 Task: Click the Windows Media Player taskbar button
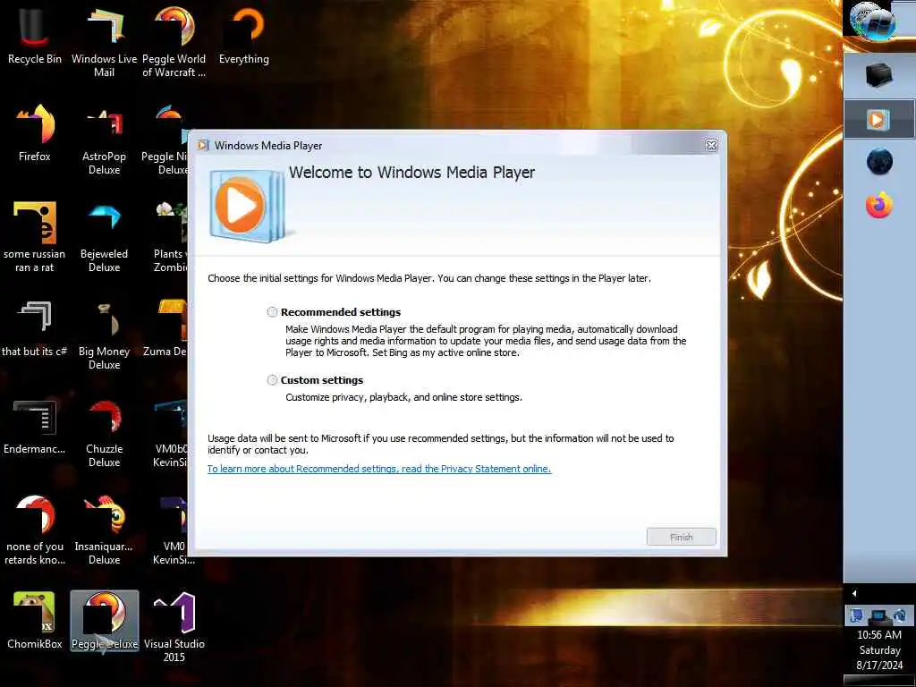pyautogui.click(x=878, y=119)
